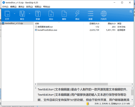Image resolution: width=135 pixels, height=107 pixels.
Task: Click the Test (测试) lightning icon
Action: coord(77,14)
